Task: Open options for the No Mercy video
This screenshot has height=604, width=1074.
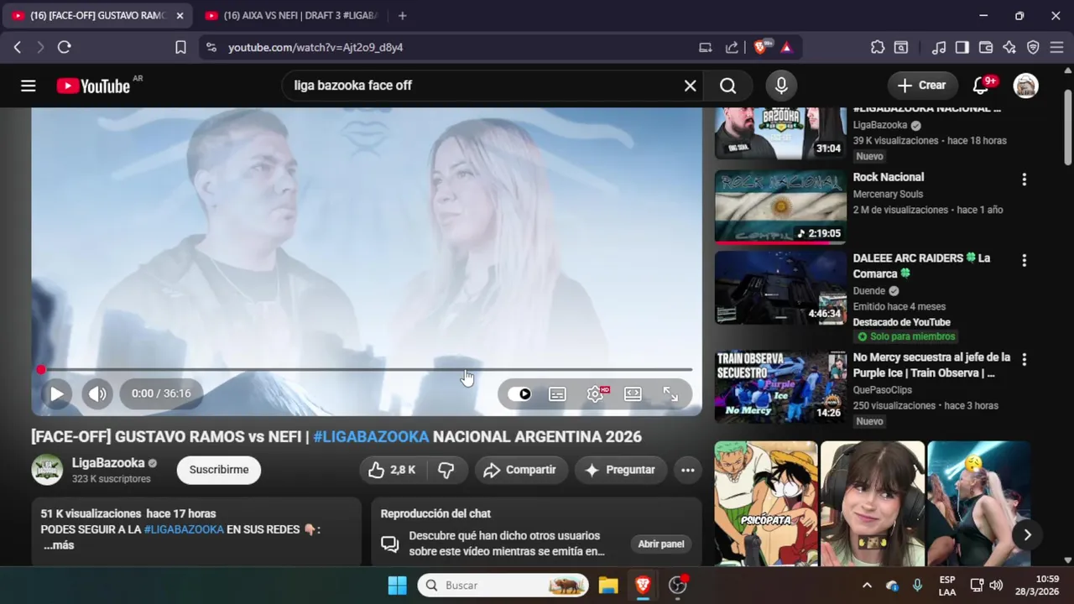Action: click(x=1024, y=359)
